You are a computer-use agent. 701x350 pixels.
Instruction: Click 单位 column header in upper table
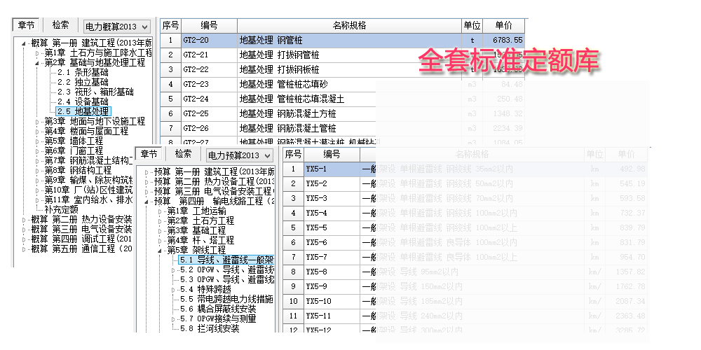(x=472, y=25)
